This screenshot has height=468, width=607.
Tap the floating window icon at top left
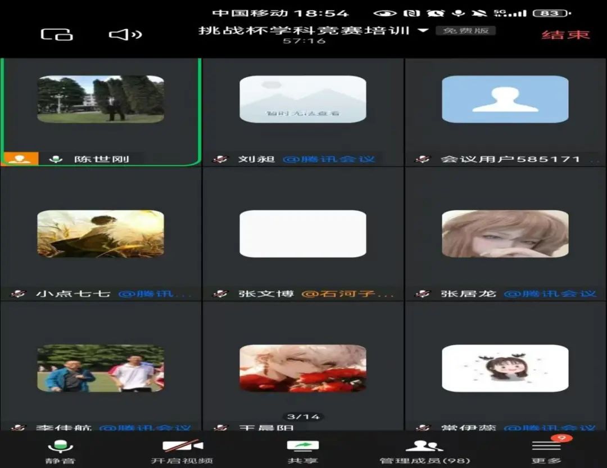(x=57, y=35)
